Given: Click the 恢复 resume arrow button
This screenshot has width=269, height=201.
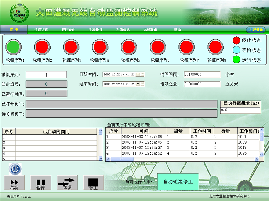Looking at the screenshot, I should (x=67, y=182).
